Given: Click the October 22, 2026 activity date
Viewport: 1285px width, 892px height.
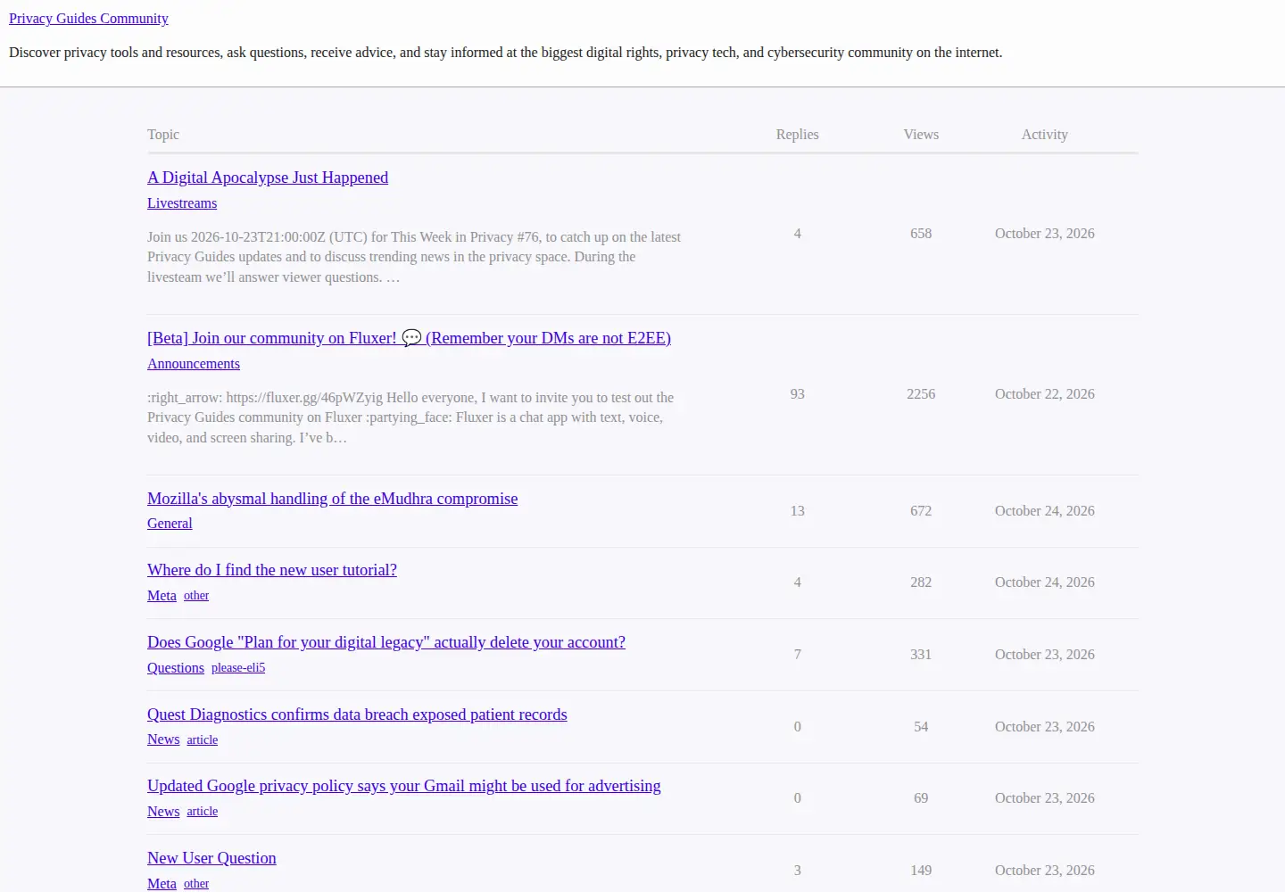Looking at the screenshot, I should tap(1044, 394).
